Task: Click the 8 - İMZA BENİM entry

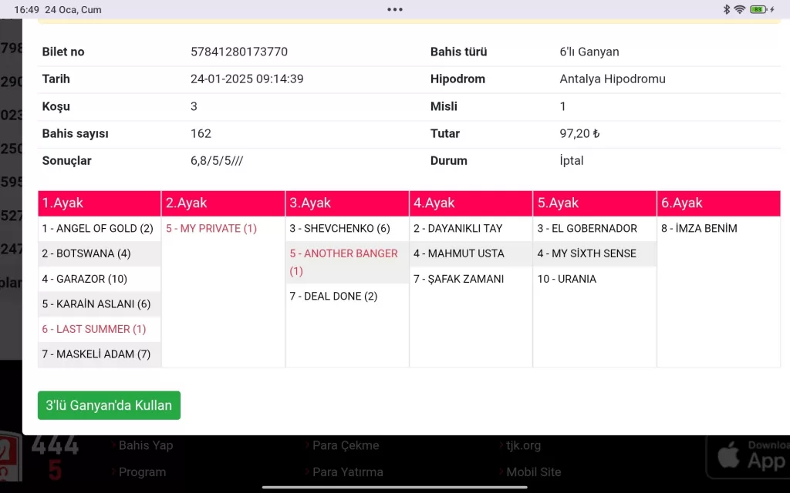Action: click(699, 229)
